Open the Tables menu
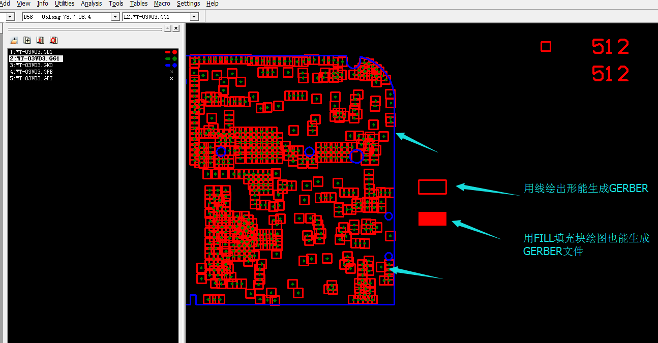 tap(138, 4)
